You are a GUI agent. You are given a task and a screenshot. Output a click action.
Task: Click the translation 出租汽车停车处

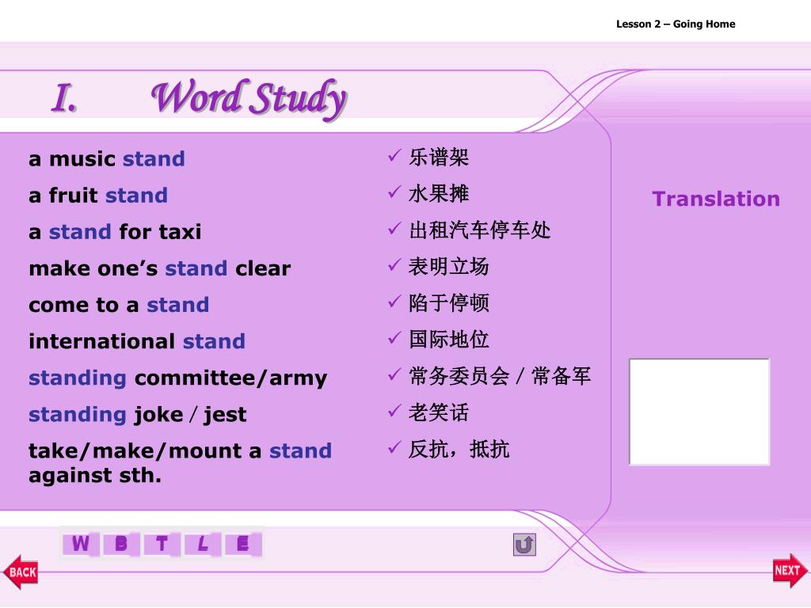click(x=479, y=230)
